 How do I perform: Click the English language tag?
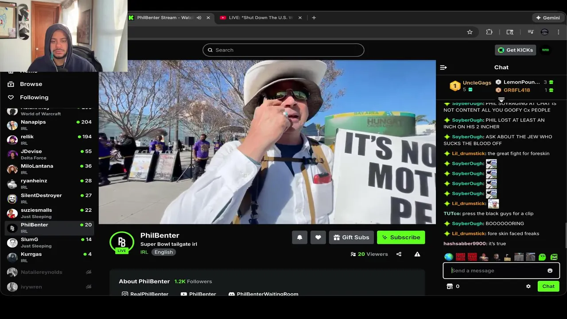(x=163, y=252)
